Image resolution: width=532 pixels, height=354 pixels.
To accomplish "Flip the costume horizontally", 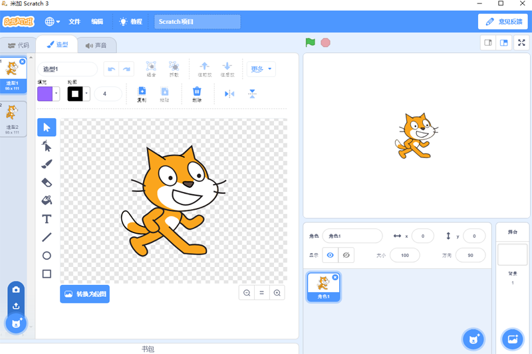I will point(229,94).
